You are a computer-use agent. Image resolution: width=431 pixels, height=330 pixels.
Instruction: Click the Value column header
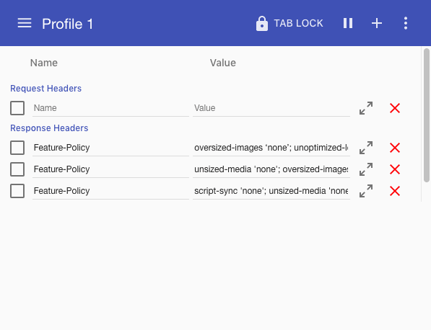pos(223,63)
